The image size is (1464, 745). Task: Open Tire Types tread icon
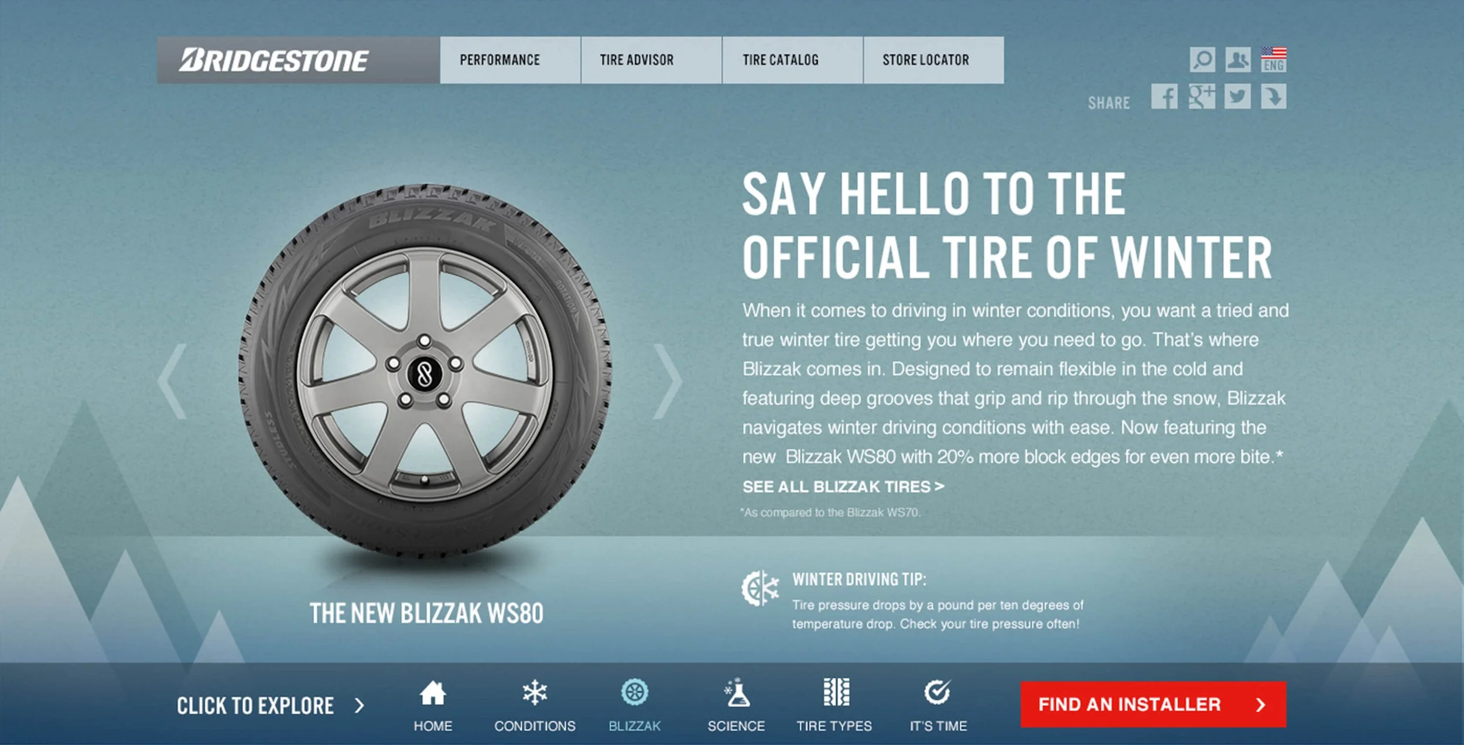coord(834,706)
